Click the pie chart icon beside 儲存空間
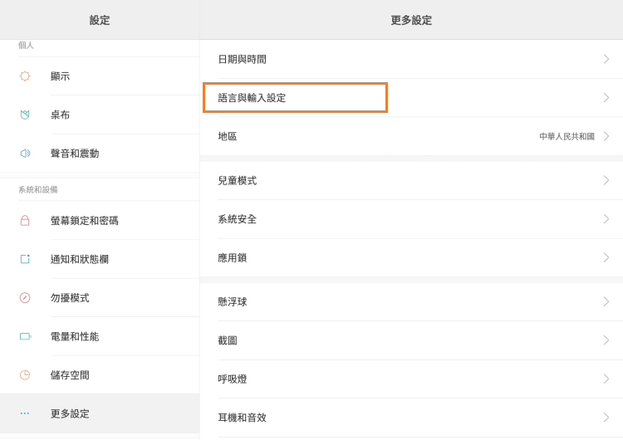623x440 pixels. click(25, 375)
